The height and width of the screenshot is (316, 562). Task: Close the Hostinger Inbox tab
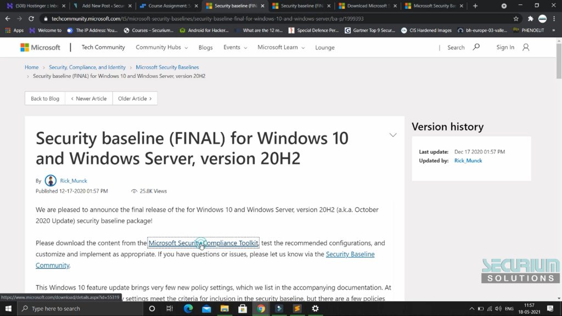click(x=64, y=5)
